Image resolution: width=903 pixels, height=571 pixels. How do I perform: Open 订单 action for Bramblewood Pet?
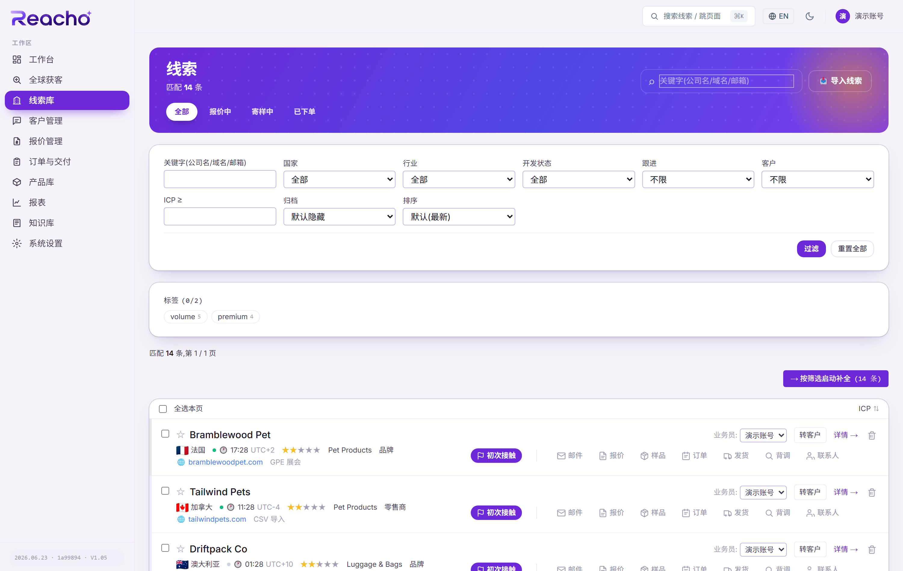(694, 455)
